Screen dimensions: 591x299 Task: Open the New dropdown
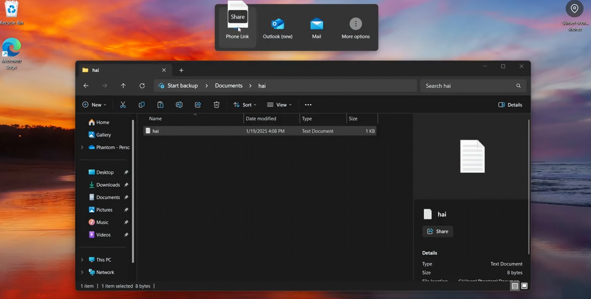click(94, 105)
